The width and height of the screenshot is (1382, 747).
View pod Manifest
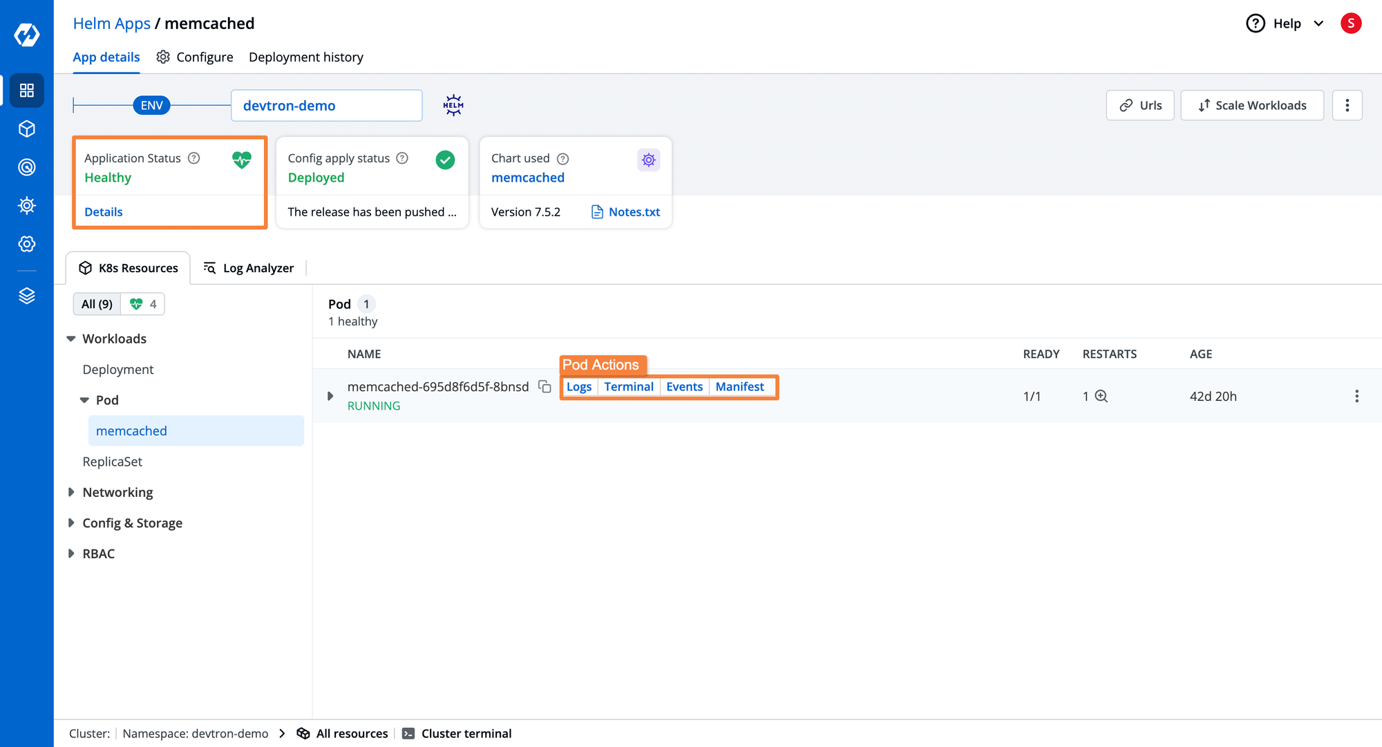(740, 387)
